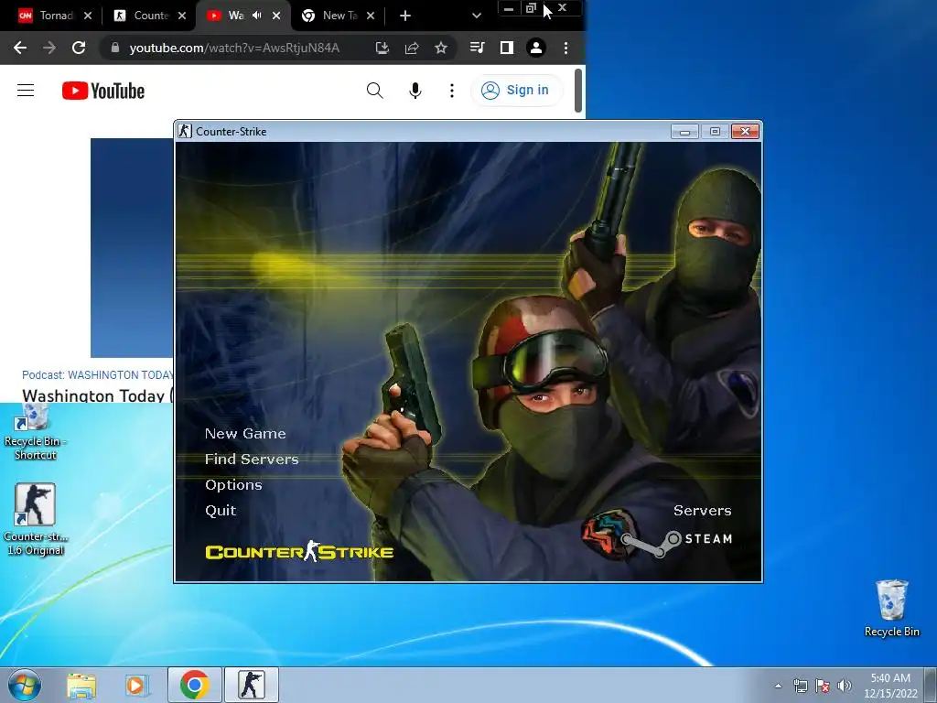The height and width of the screenshot is (703, 937).
Task: Open the Chrome profile icon
Action: [536, 48]
